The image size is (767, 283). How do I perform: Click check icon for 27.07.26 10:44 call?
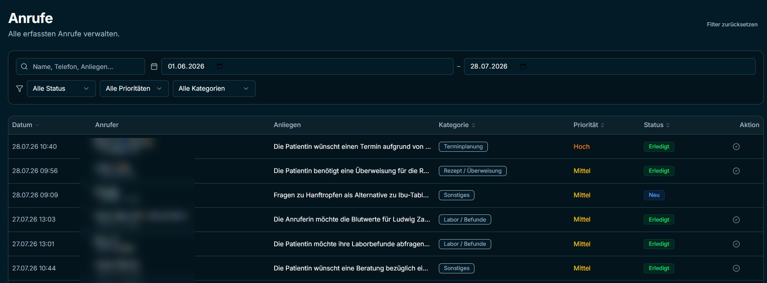[x=736, y=268]
